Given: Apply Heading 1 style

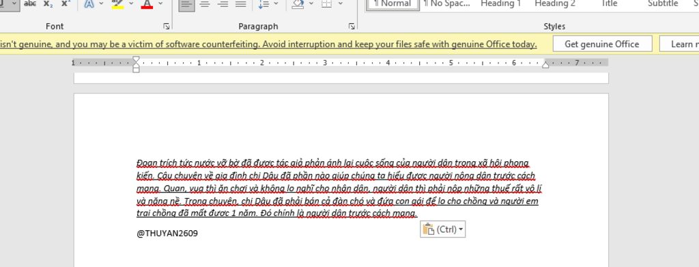Looking at the screenshot, I should 500,3.
